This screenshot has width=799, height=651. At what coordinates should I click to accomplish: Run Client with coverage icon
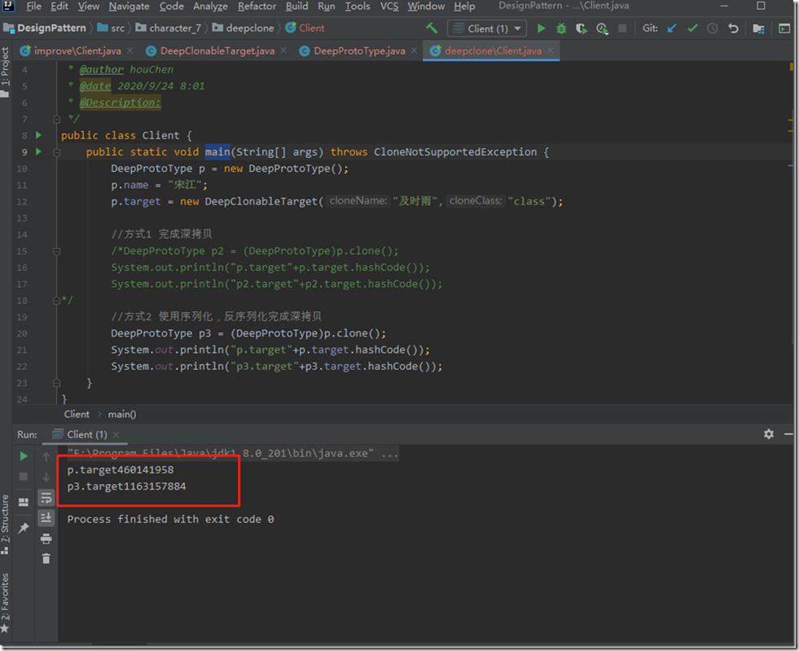click(x=582, y=29)
